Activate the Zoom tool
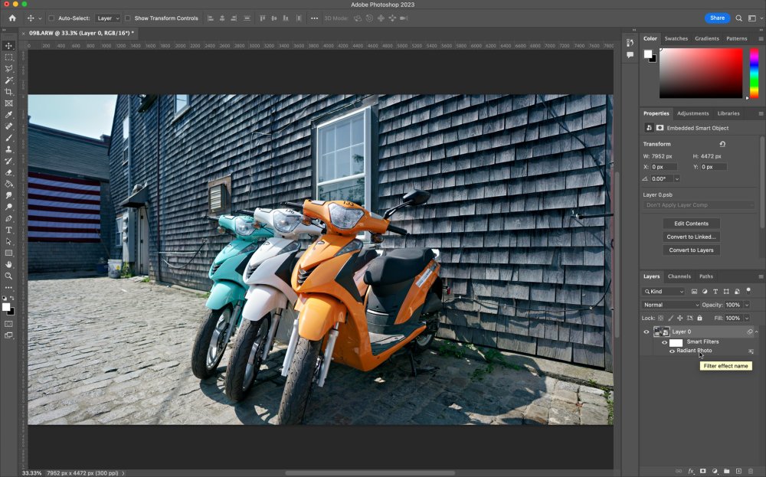 [8, 276]
